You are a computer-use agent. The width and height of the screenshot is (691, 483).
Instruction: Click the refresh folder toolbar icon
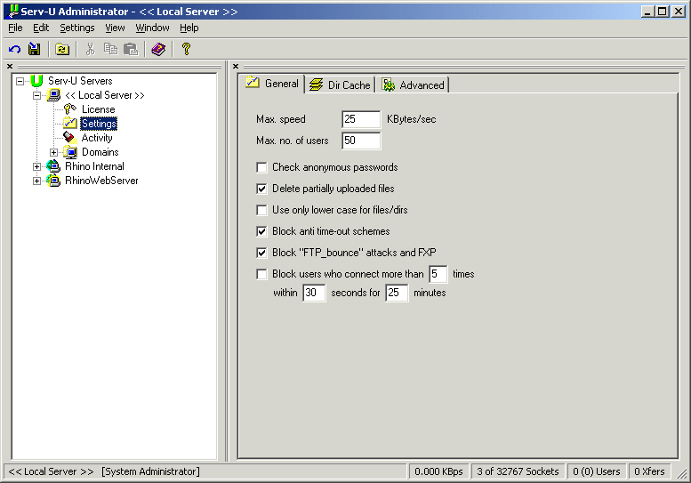[62, 49]
